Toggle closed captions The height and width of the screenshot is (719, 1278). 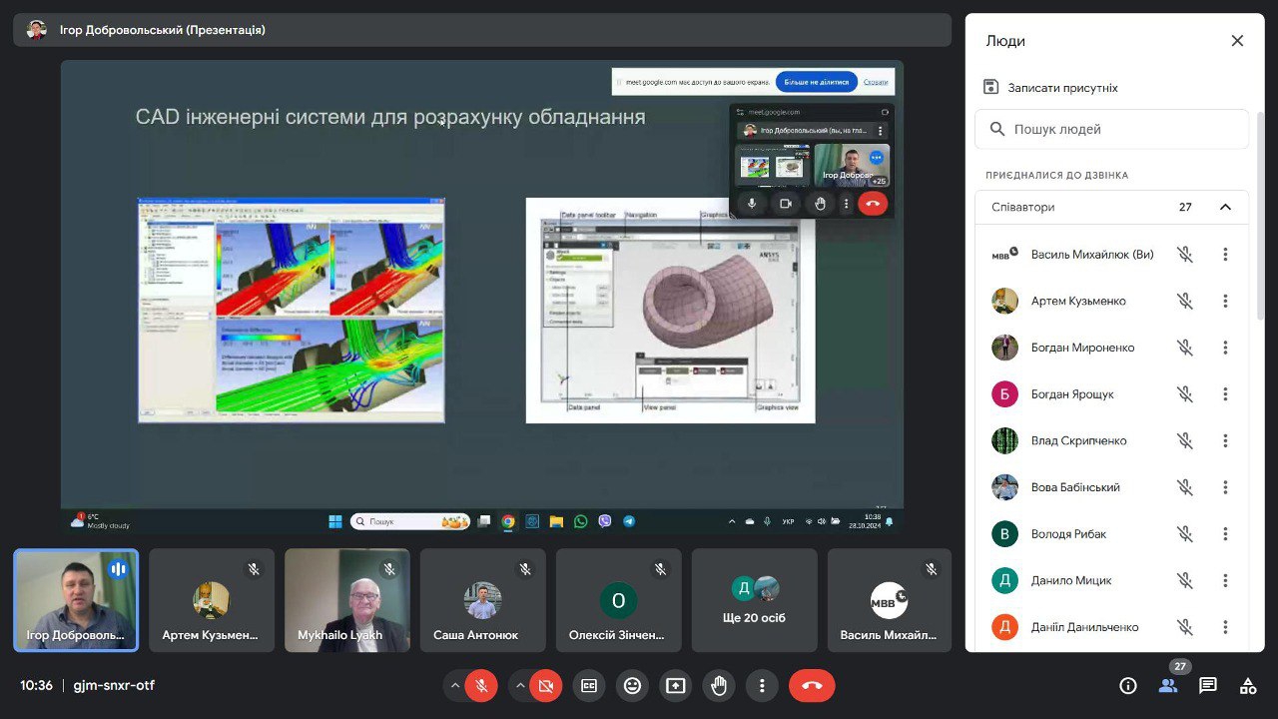click(x=589, y=686)
